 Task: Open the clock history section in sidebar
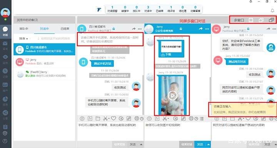tap(5, 71)
